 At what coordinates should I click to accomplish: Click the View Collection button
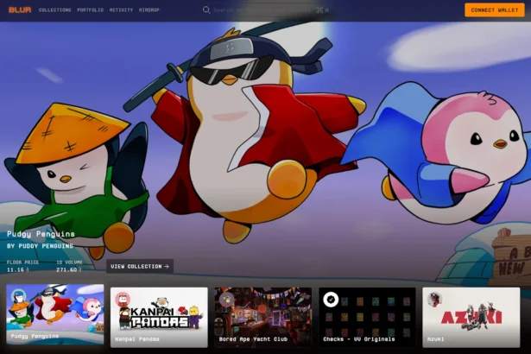[140, 266]
